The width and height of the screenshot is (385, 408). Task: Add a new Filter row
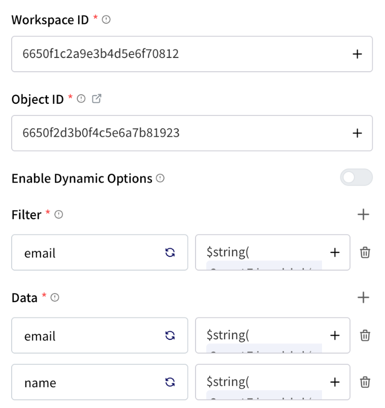click(363, 214)
